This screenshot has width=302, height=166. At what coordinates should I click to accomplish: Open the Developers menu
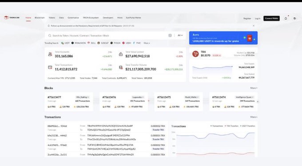108,18
